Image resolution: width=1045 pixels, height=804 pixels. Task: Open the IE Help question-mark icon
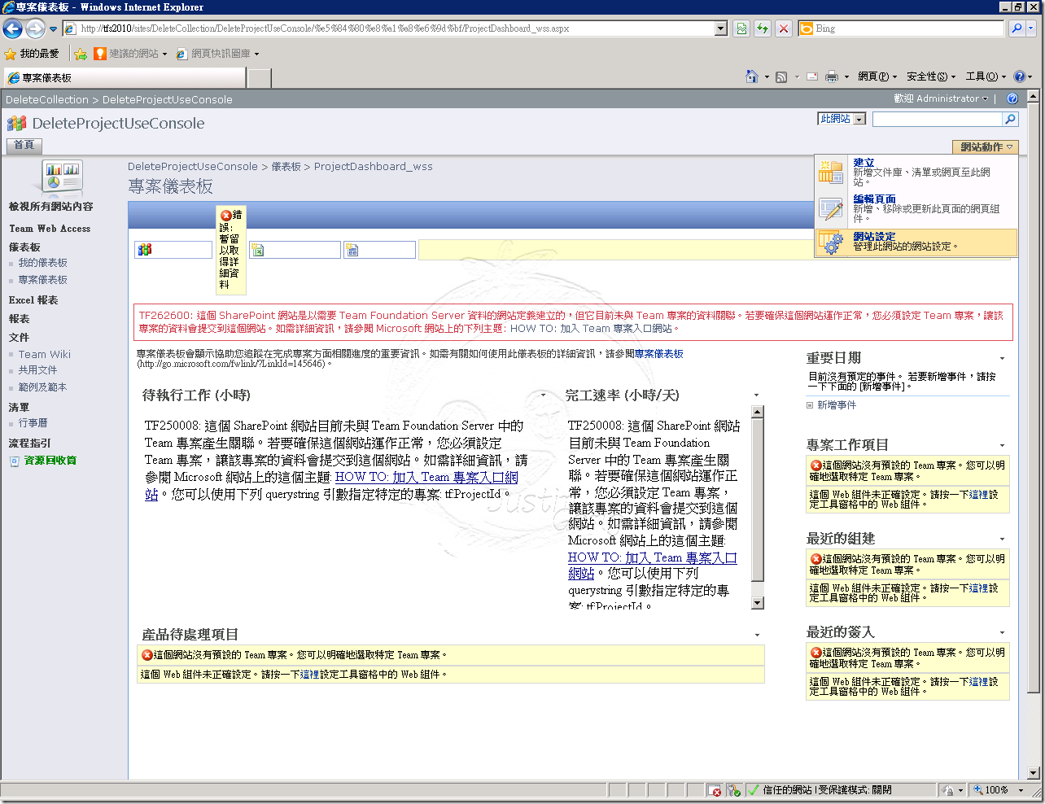coord(1019,76)
